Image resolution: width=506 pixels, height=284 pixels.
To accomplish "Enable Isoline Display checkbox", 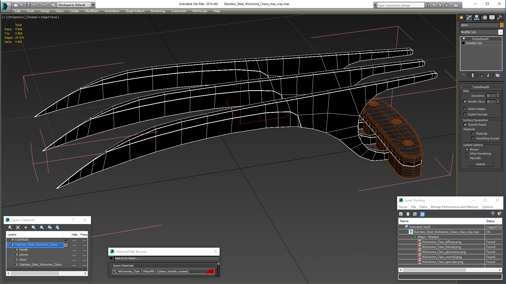I will (465, 109).
